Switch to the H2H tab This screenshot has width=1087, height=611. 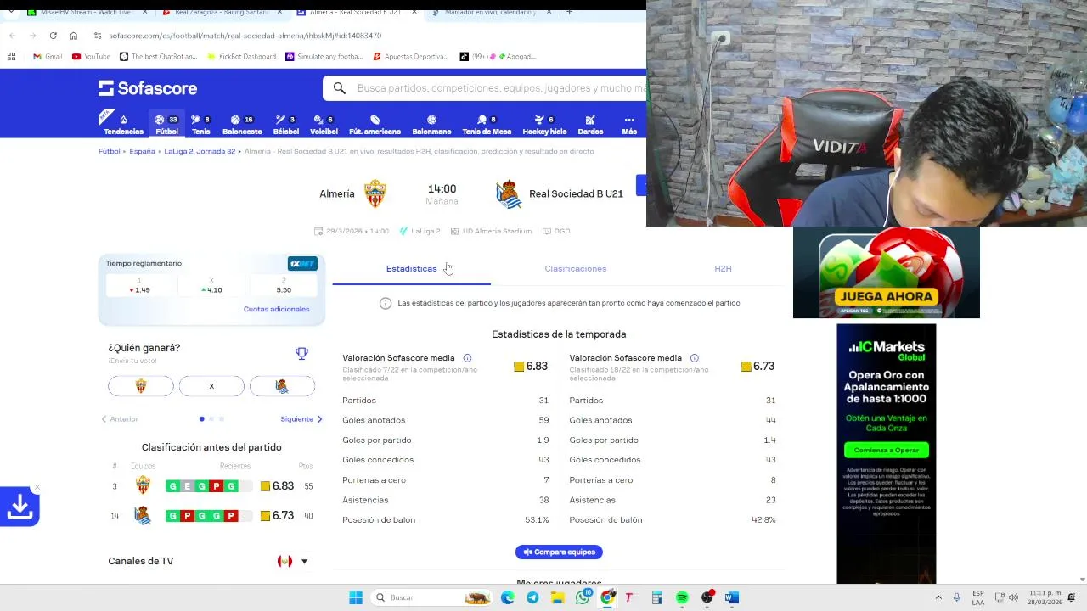pyautogui.click(x=723, y=268)
